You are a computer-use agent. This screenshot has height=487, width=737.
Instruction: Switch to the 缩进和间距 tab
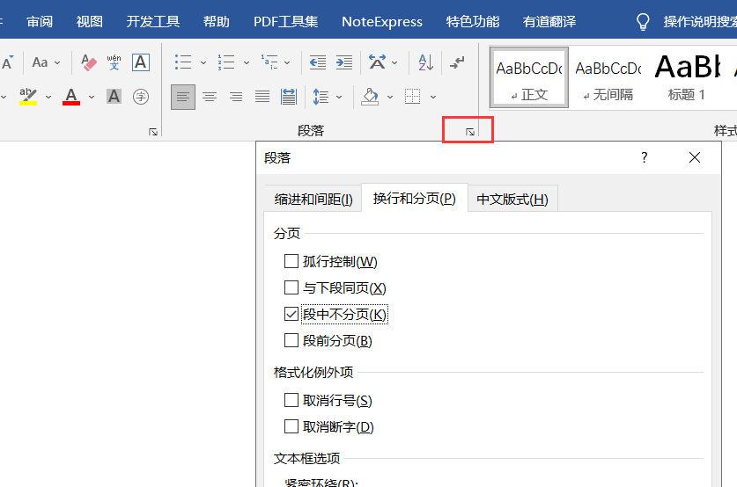click(x=313, y=200)
